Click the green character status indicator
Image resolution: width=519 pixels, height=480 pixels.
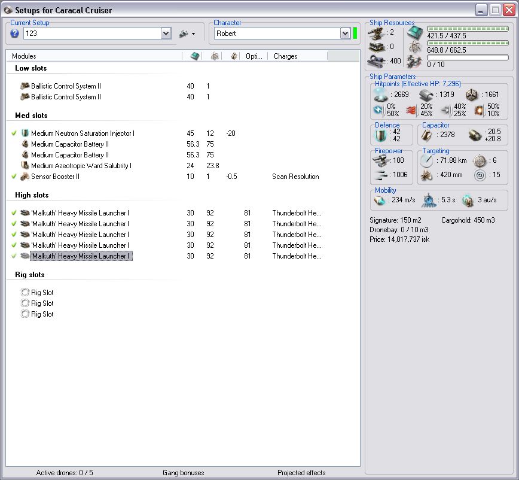(x=355, y=34)
